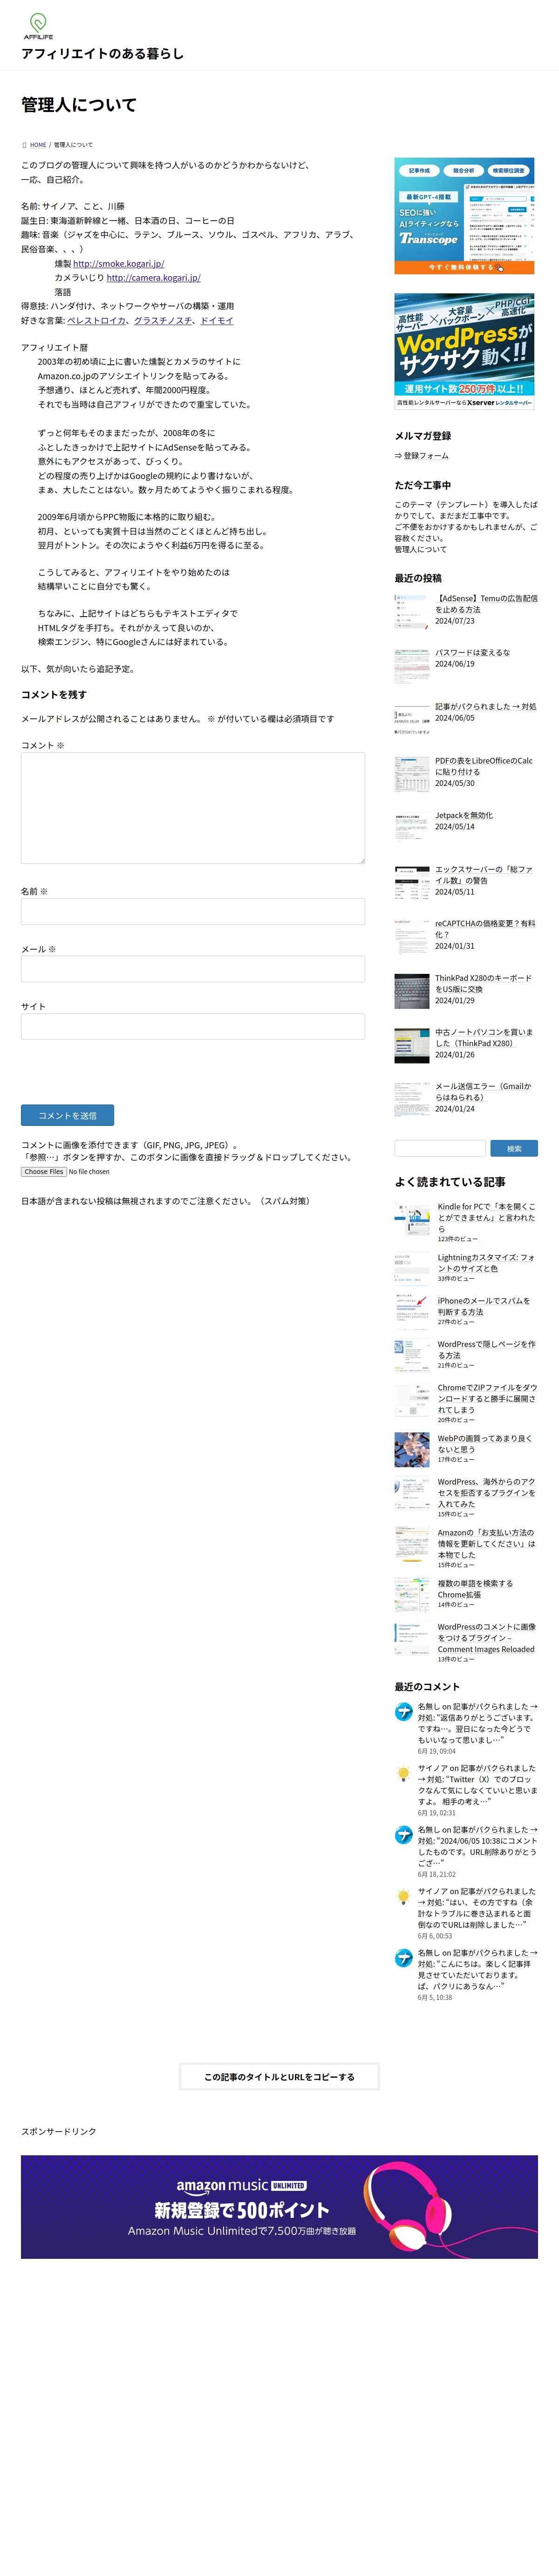Image resolution: width=559 pixels, height=2576 pixels.
Task: Open post Jetpackを無効化
Action: point(464,815)
